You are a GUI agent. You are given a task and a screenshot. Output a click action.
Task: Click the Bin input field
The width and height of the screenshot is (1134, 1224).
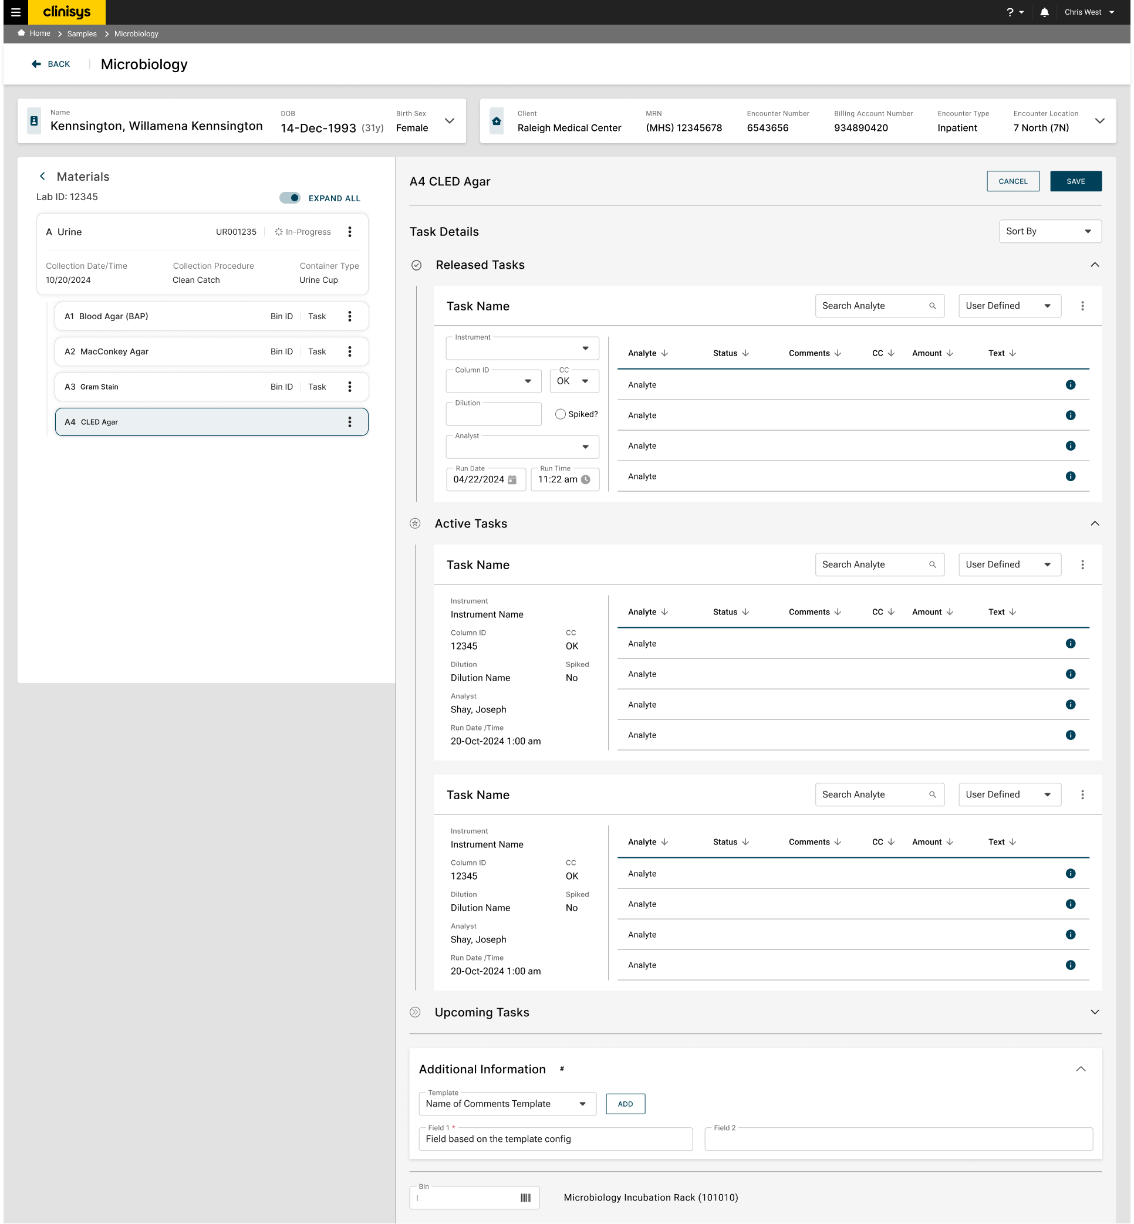point(474,1198)
